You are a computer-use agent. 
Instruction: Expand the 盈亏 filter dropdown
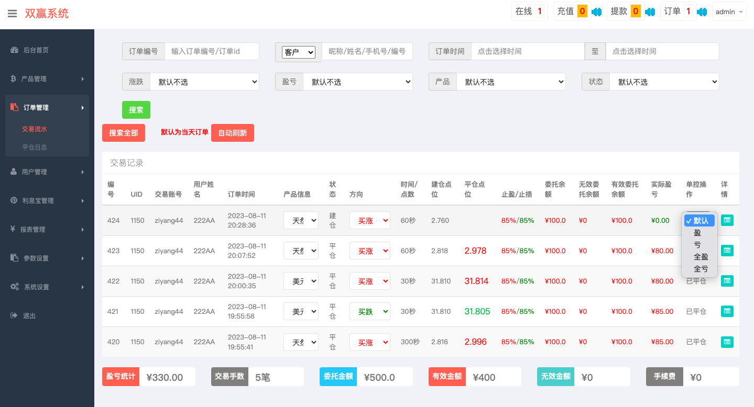[358, 81]
